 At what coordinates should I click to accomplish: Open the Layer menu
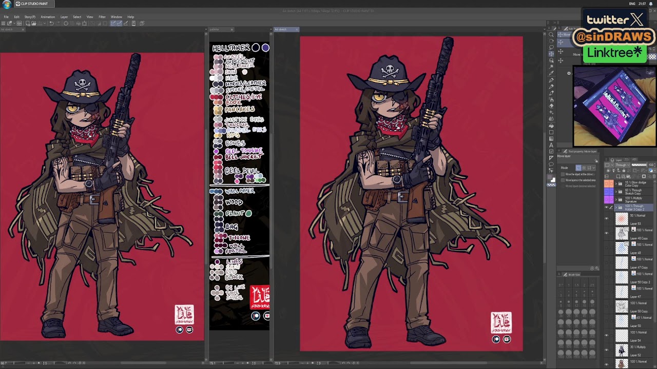[64, 17]
